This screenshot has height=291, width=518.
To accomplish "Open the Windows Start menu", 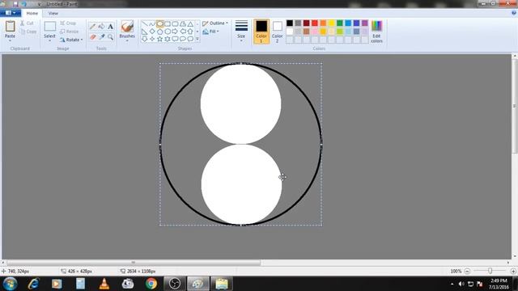I will coord(10,284).
